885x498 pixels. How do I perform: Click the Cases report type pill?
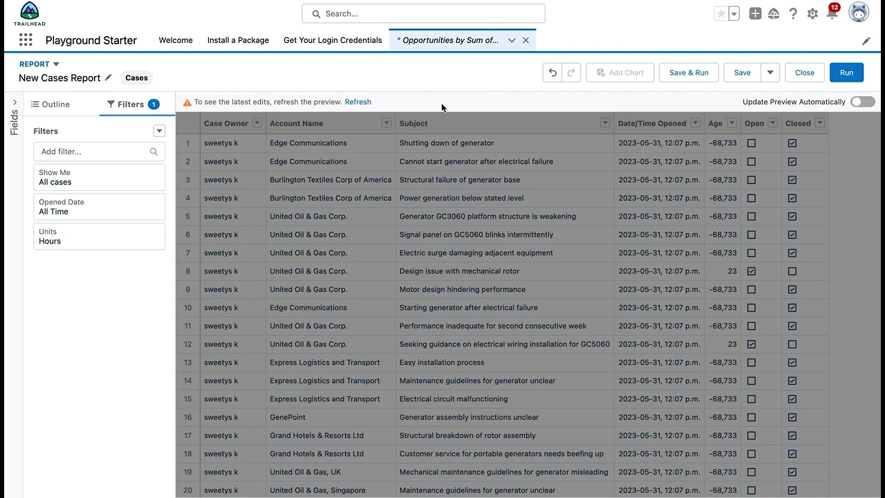(x=136, y=78)
